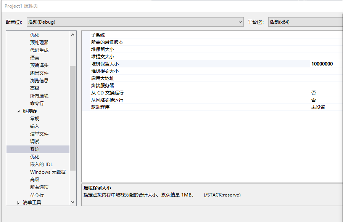Open the Windows 元数据 page
This screenshot has height=222, width=343.
[47, 172]
